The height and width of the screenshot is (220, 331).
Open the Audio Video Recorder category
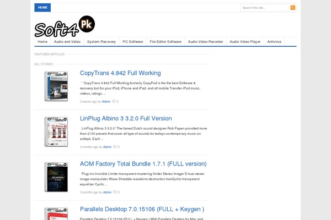(205, 42)
